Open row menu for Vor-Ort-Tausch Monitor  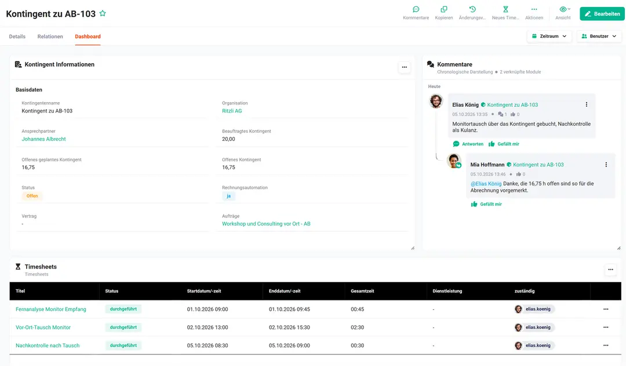click(606, 327)
